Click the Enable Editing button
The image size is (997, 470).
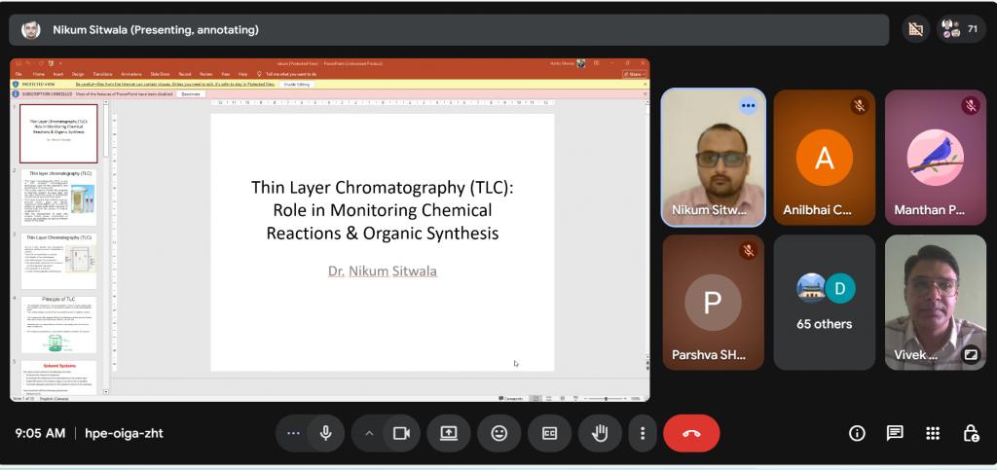(x=296, y=84)
